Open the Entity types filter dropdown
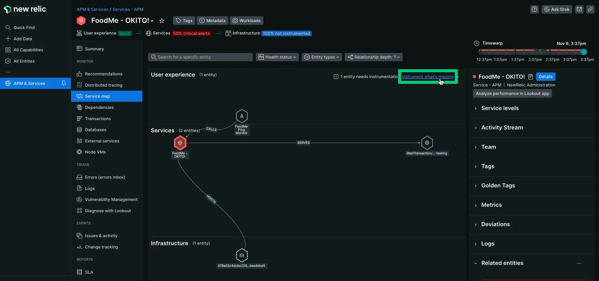Viewport: 599px width, 281px height. 321,57
